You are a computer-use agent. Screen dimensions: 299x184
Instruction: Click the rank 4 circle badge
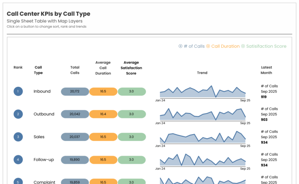18,160
